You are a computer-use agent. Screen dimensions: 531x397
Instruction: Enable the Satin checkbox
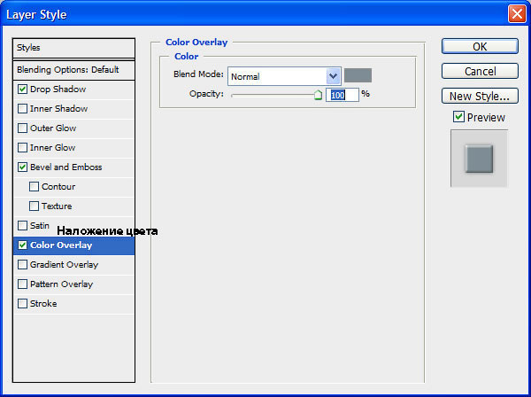click(22, 225)
